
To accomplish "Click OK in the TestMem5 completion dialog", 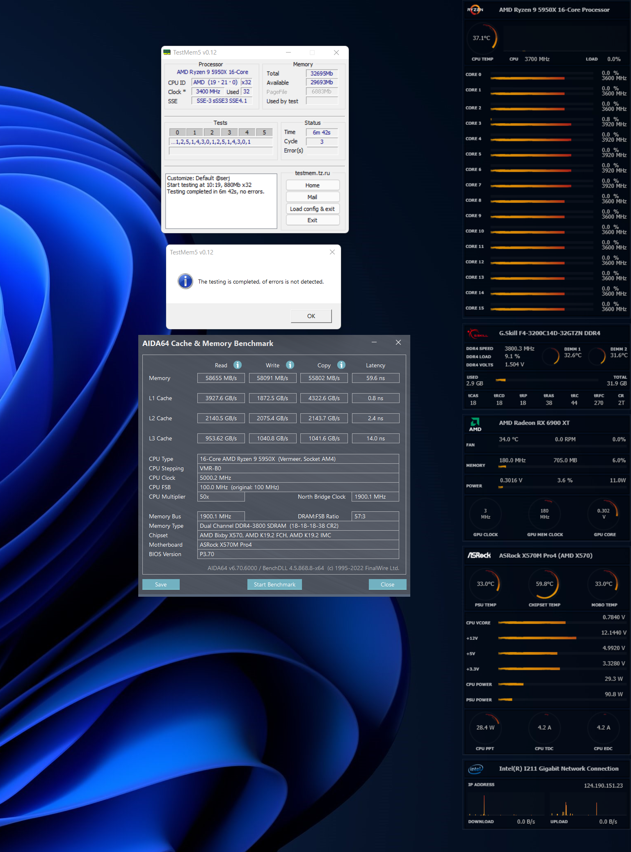I will pyautogui.click(x=311, y=316).
